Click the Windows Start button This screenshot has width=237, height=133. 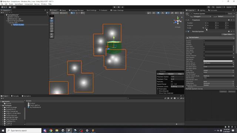click(3, 130)
